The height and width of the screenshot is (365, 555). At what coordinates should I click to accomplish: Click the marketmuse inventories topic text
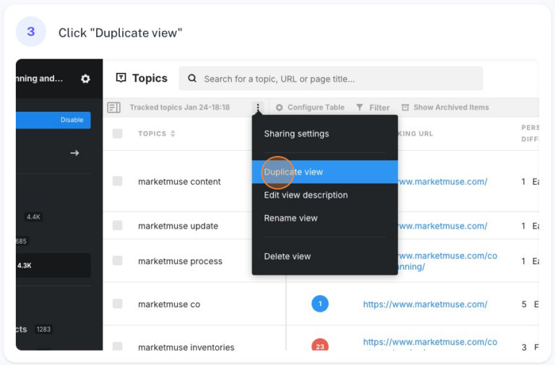(x=186, y=347)
